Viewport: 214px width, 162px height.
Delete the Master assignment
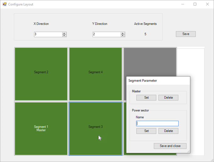(x=169, y=98)
